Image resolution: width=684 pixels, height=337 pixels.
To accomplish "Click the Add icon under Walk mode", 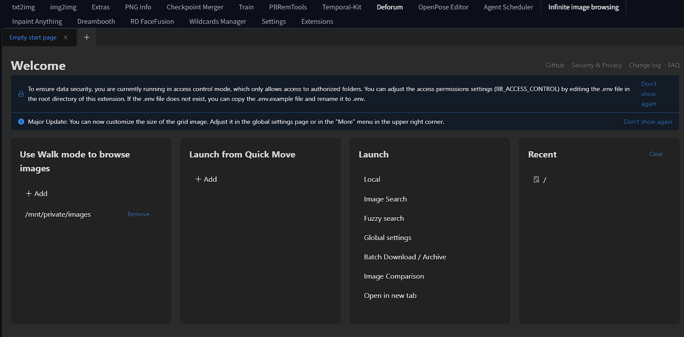I will (28, 193).
